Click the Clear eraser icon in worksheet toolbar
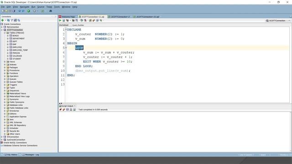Image resolution: width=292 pixels, height=164 pixels. [x=94, y=20]
